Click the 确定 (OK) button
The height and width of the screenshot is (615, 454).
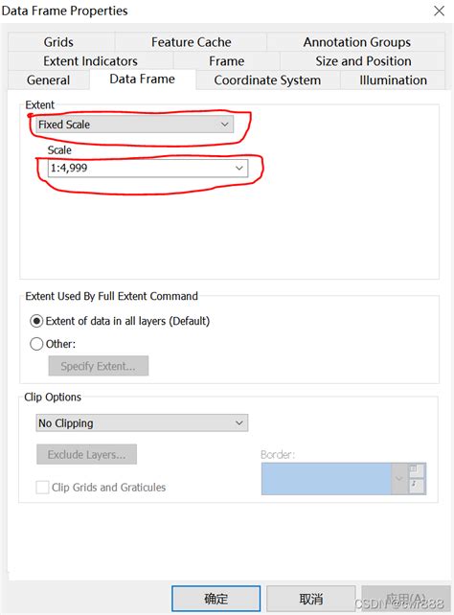point(216,599)
